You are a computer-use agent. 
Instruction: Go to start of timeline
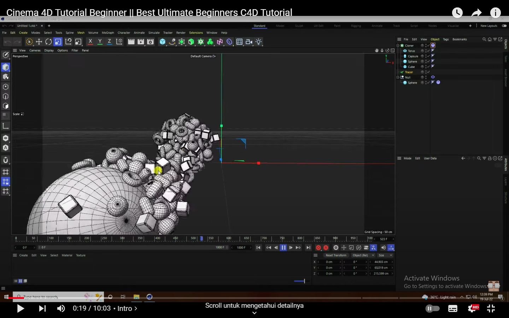pyautogui.click(x=258, y=248)
